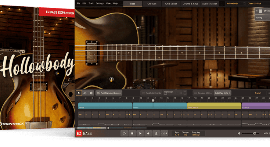The width and height of the screenshot is (270, 147).
Task: Open the Settings menu
Action: pyautogui.click(x=100, y=3)
